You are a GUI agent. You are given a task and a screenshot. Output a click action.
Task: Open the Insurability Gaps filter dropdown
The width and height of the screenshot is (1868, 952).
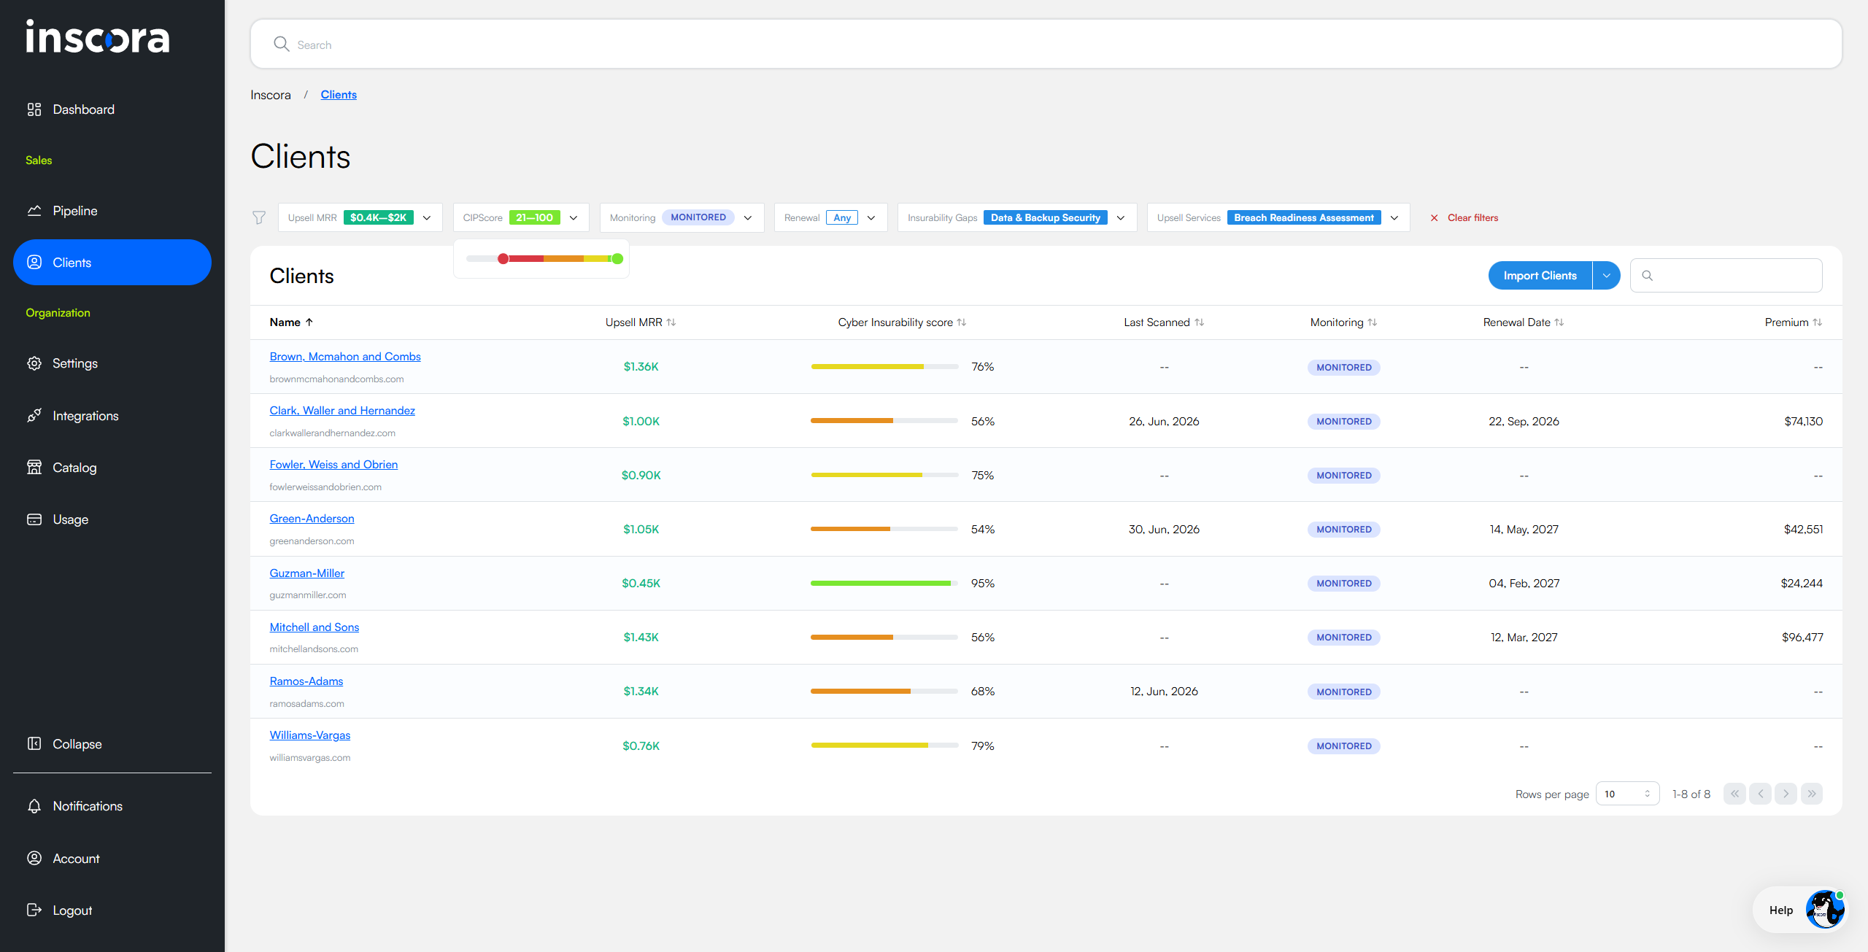[x=1017, y=217]
